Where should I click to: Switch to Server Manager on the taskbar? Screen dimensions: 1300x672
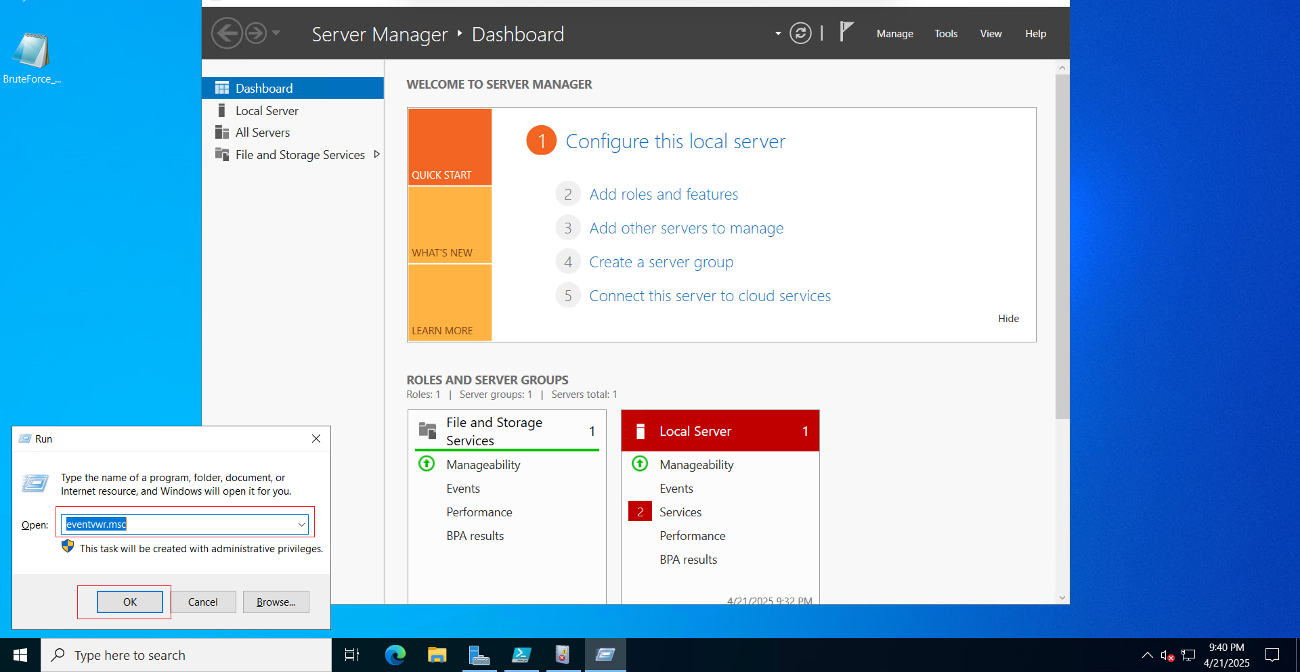click(479, 655)
